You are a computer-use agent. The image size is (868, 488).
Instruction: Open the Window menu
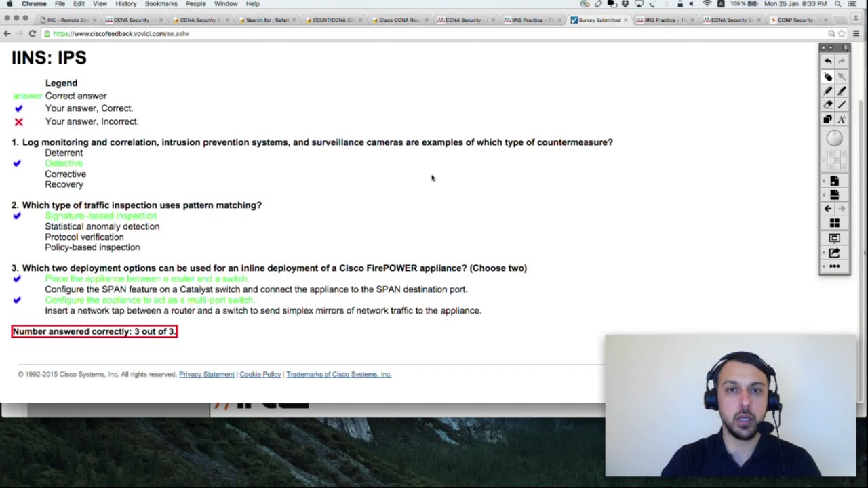pos(226,4)
